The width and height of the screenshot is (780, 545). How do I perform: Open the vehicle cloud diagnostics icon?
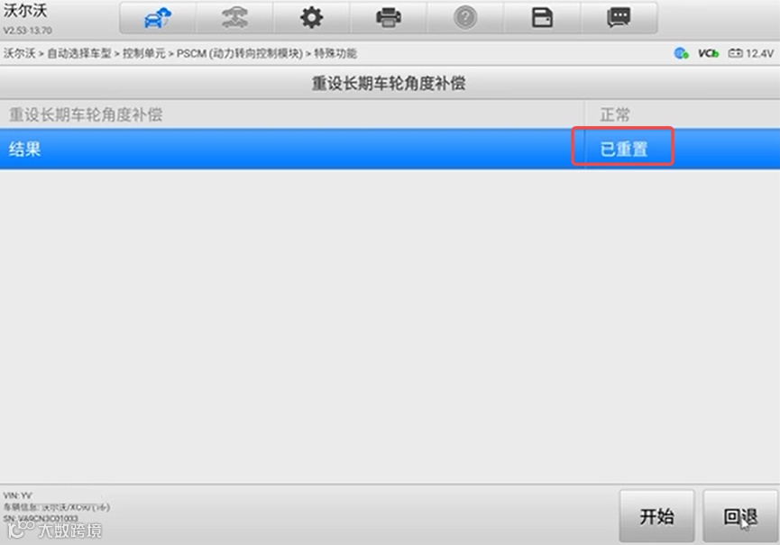[x=158, y=18]
